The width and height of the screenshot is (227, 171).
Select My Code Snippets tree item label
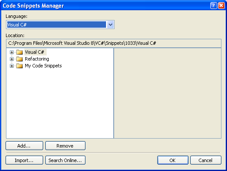click(43, 66)
